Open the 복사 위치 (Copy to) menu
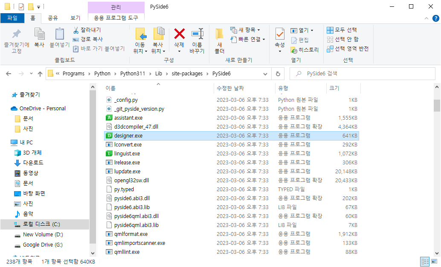This screenshot has height=267, width=441. (158, 41)
